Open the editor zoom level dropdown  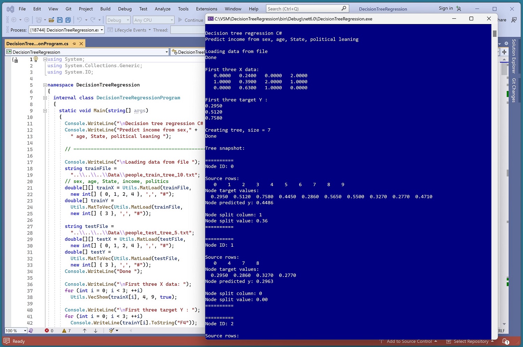point(25,330)
